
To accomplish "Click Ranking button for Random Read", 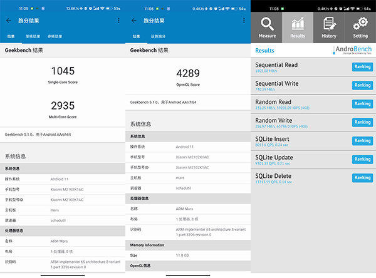I will coord(362,104).
